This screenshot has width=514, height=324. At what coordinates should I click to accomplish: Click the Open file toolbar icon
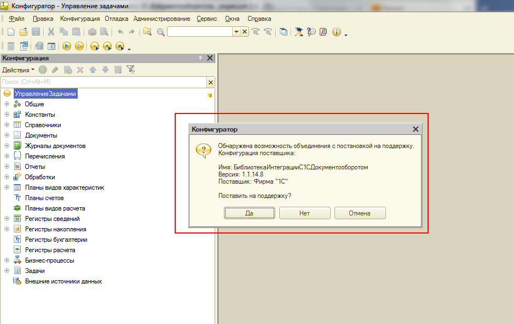click(x=24, y=32)
